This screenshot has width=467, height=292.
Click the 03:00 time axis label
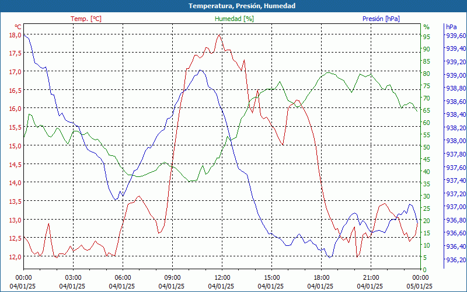tap(73, 278)
